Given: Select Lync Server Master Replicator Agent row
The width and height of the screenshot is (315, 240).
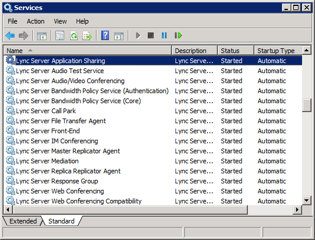Looking at the screenshot, I should (153, 151).
